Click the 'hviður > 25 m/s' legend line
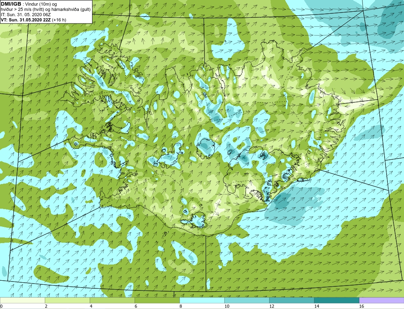Screen dimensions: 404x309 [46, 10]
